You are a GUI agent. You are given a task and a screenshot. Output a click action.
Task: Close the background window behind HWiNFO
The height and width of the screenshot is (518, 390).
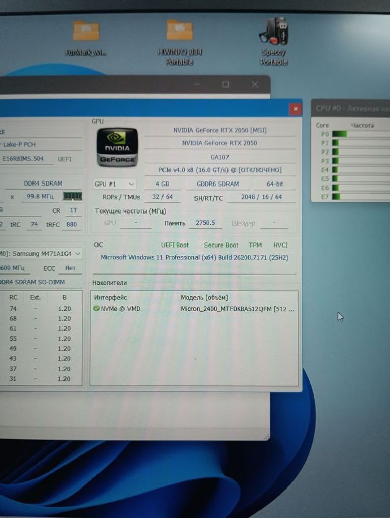[255, 84]
